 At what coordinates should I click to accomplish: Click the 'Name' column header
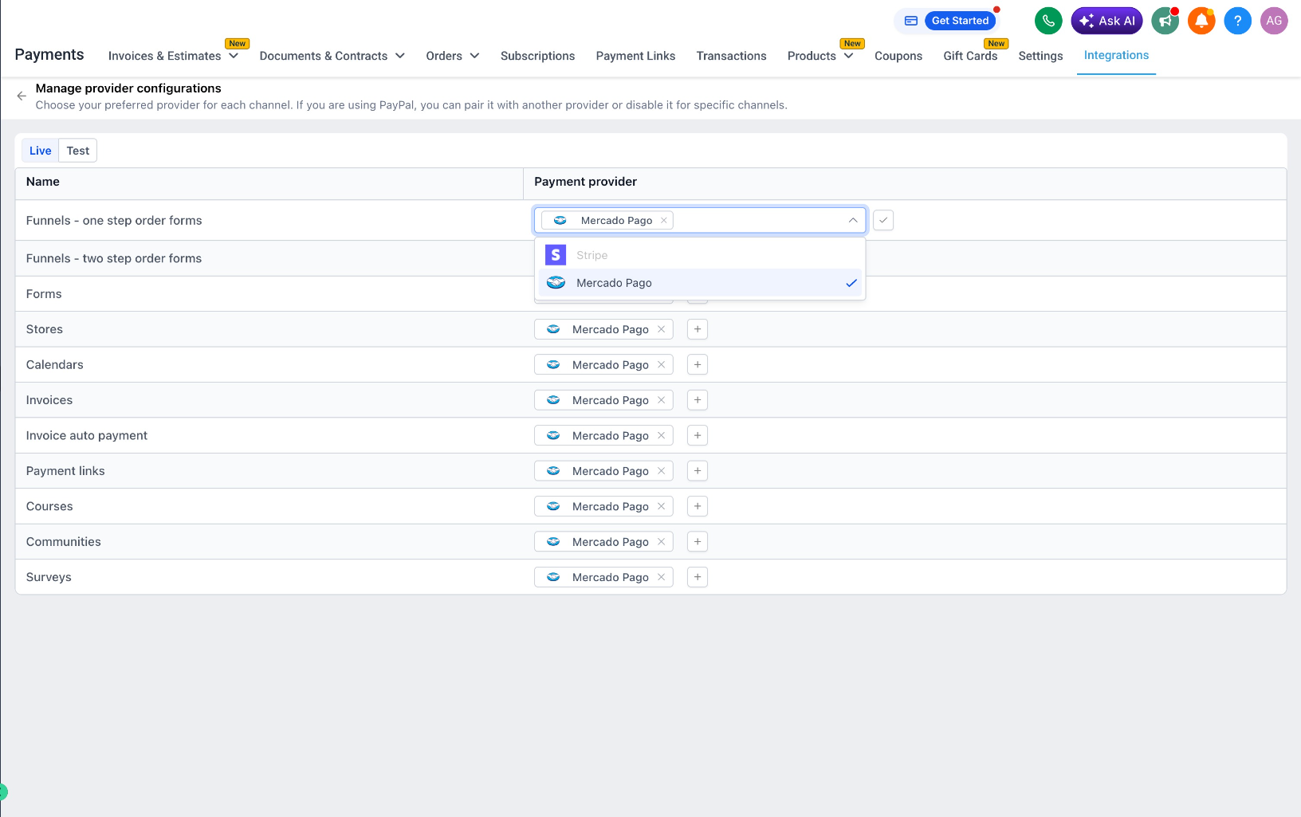[43, 182]
